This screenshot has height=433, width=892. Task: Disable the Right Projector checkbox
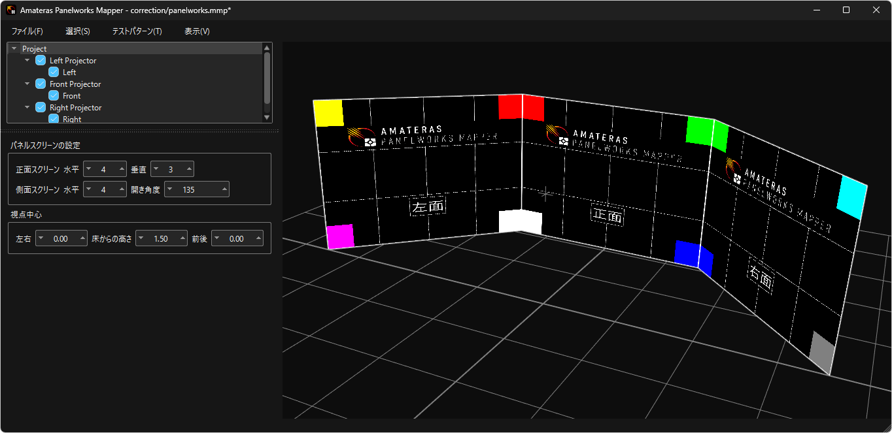tap(41, 108)
